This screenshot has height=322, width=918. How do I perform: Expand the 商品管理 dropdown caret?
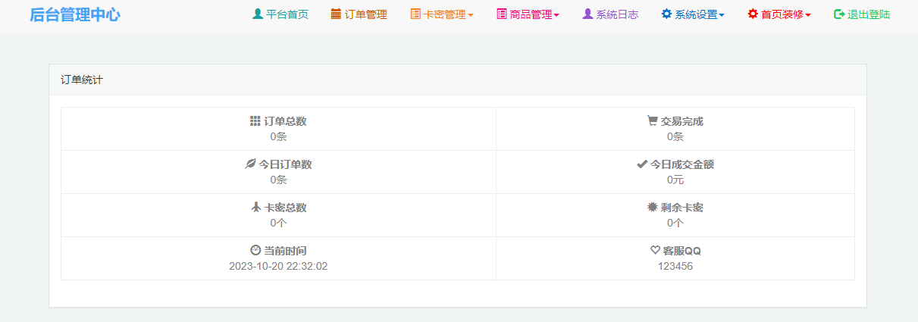point(556,15)
